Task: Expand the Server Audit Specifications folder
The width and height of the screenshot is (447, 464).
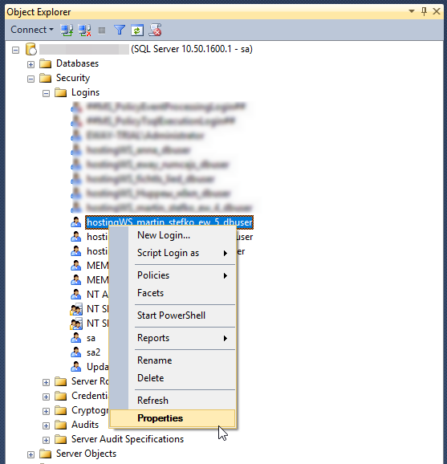Action: [46, 441]
